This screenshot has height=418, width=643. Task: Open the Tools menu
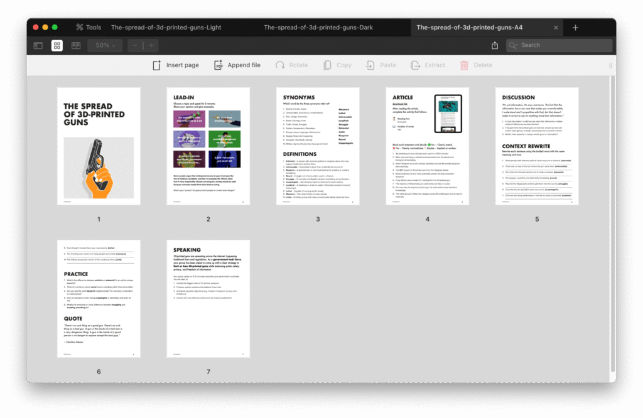(x=88, y=28)
